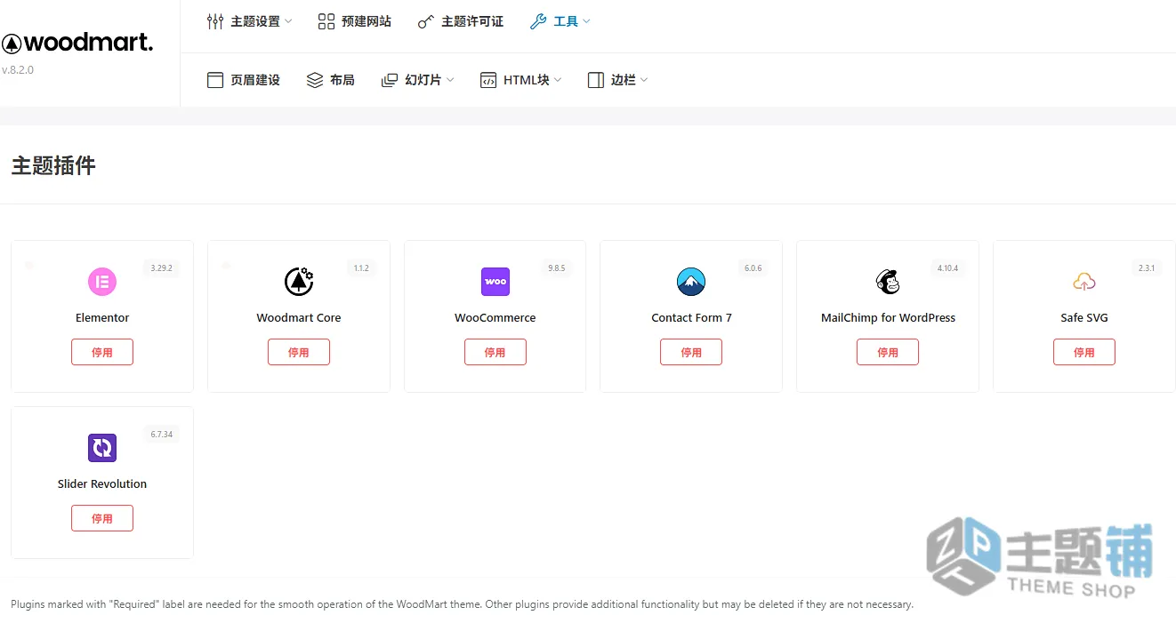The height and width of the screenshot is (623, 1176).
Task: Click the WooCommerce version badge 9.8.5
Action: click(x=557, y=268)
